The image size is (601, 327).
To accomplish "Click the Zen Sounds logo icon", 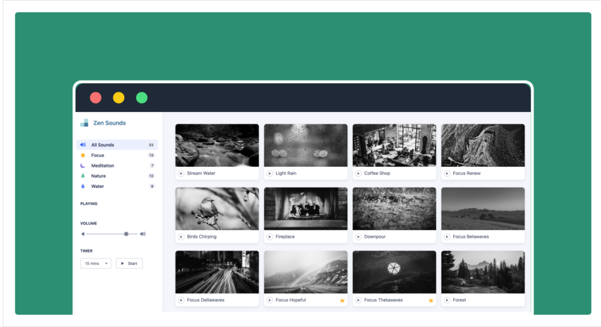I will tap(85, 123).
